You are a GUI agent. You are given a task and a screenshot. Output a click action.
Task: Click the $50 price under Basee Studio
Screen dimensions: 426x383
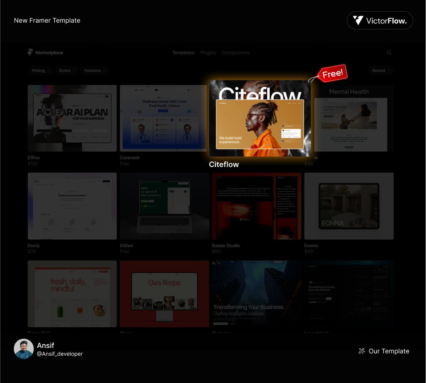pyautogui.click(x=217, y=252)
